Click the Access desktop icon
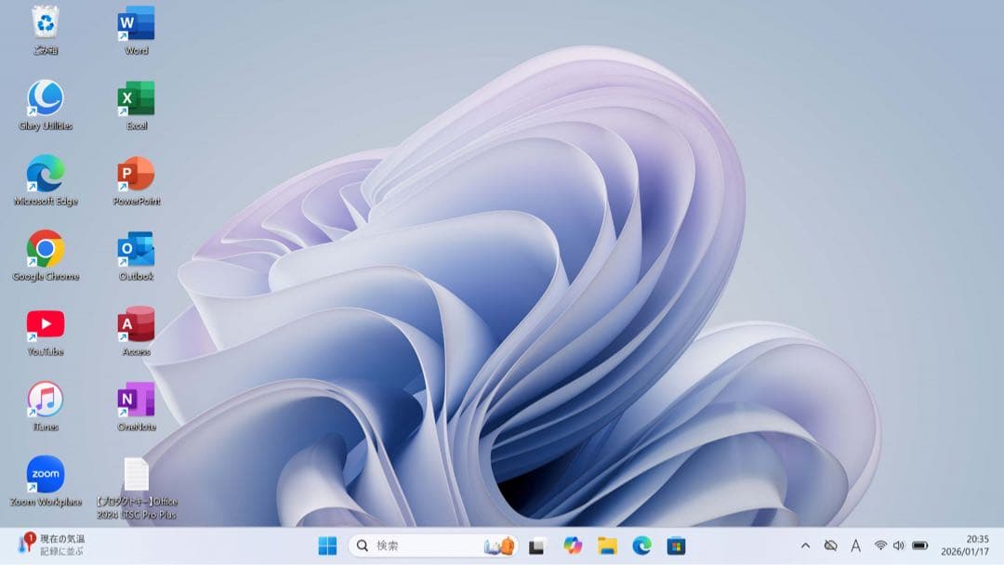 (137, 324)
